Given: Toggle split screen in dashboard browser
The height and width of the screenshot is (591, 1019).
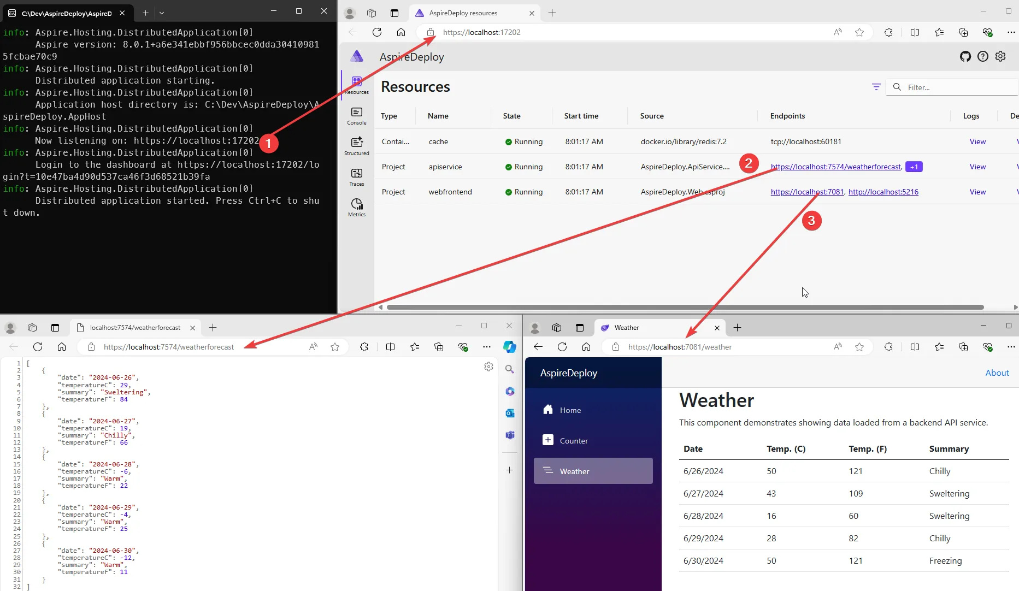Looking at the screenshot, I should click(915, 32).
